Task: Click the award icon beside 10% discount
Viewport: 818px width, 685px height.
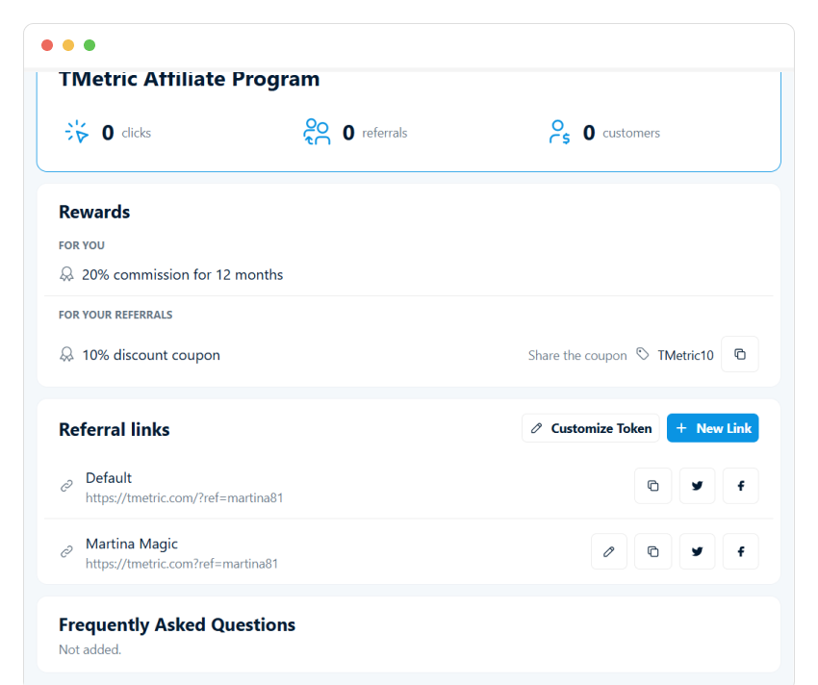Action: point(66,355)
